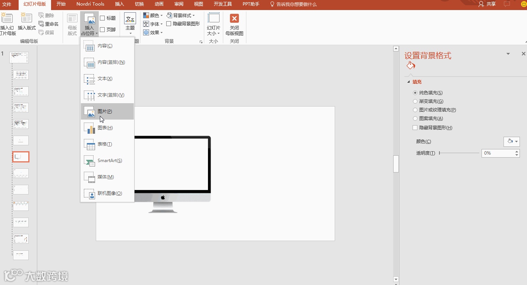Click the scroll down arrow of the editor
527x285 pixels.
click(x=396, y=279)
